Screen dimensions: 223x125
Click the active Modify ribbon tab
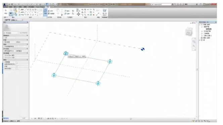click(x=48, y=7)
